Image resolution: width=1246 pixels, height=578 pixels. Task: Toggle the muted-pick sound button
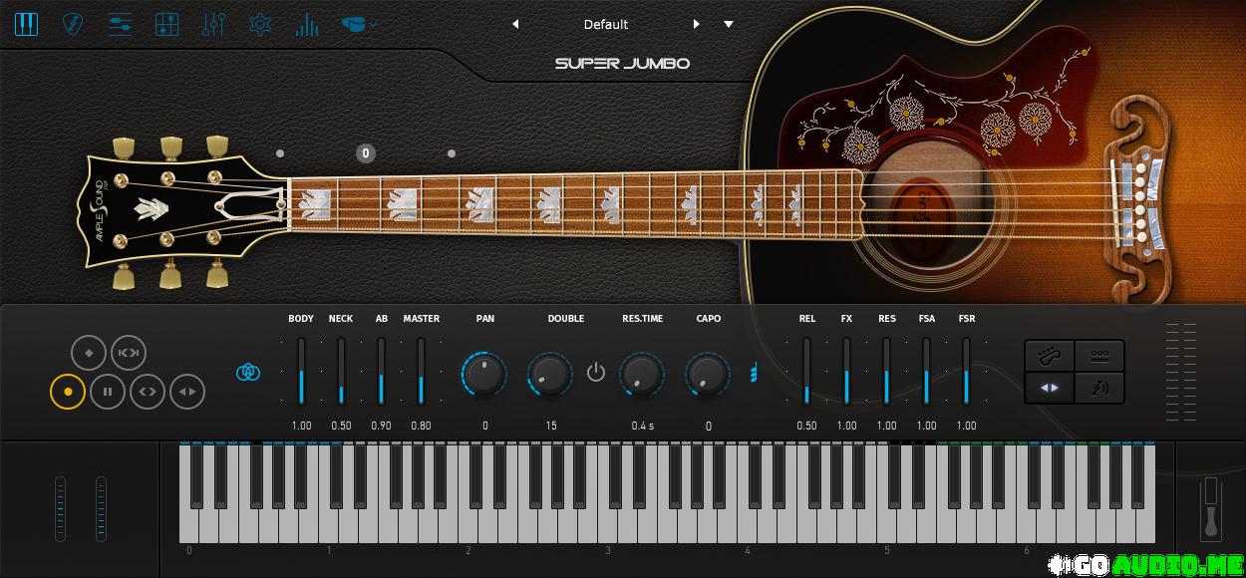point(1100,388)
